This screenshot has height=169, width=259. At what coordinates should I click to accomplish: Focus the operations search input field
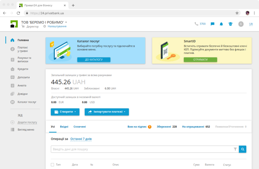(141, 149)
